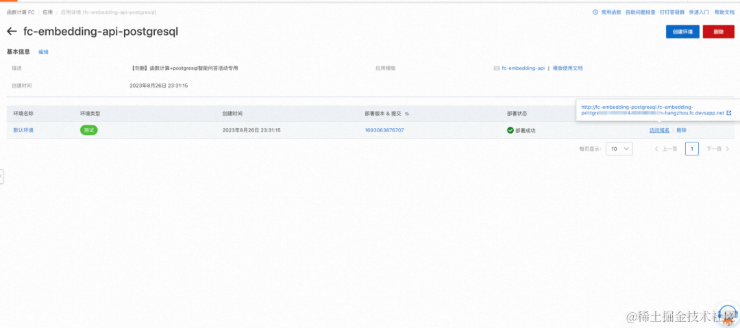Open 钉钉答疑群 link
740x328 pixels.
click(x=672, y=12)
